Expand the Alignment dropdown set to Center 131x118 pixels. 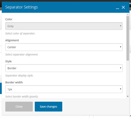point(64,47)
